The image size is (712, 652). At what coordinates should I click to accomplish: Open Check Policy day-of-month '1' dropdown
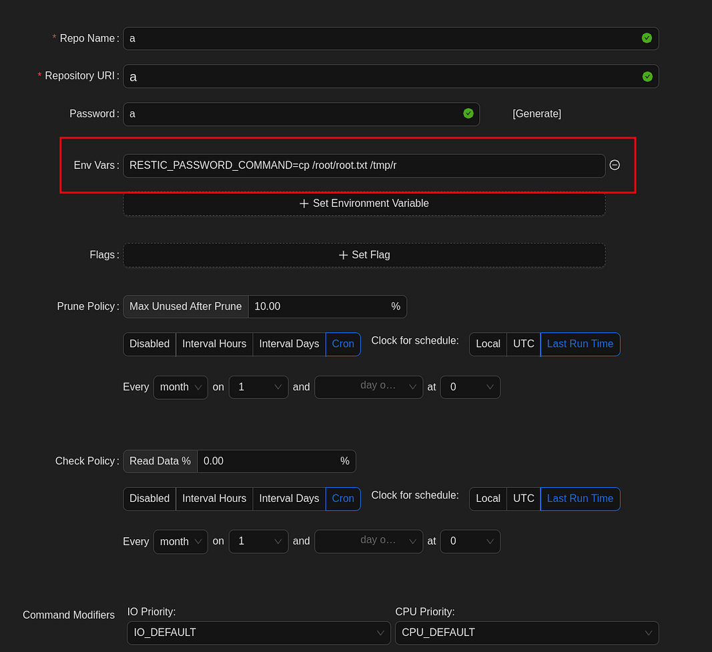pos(258,542)
